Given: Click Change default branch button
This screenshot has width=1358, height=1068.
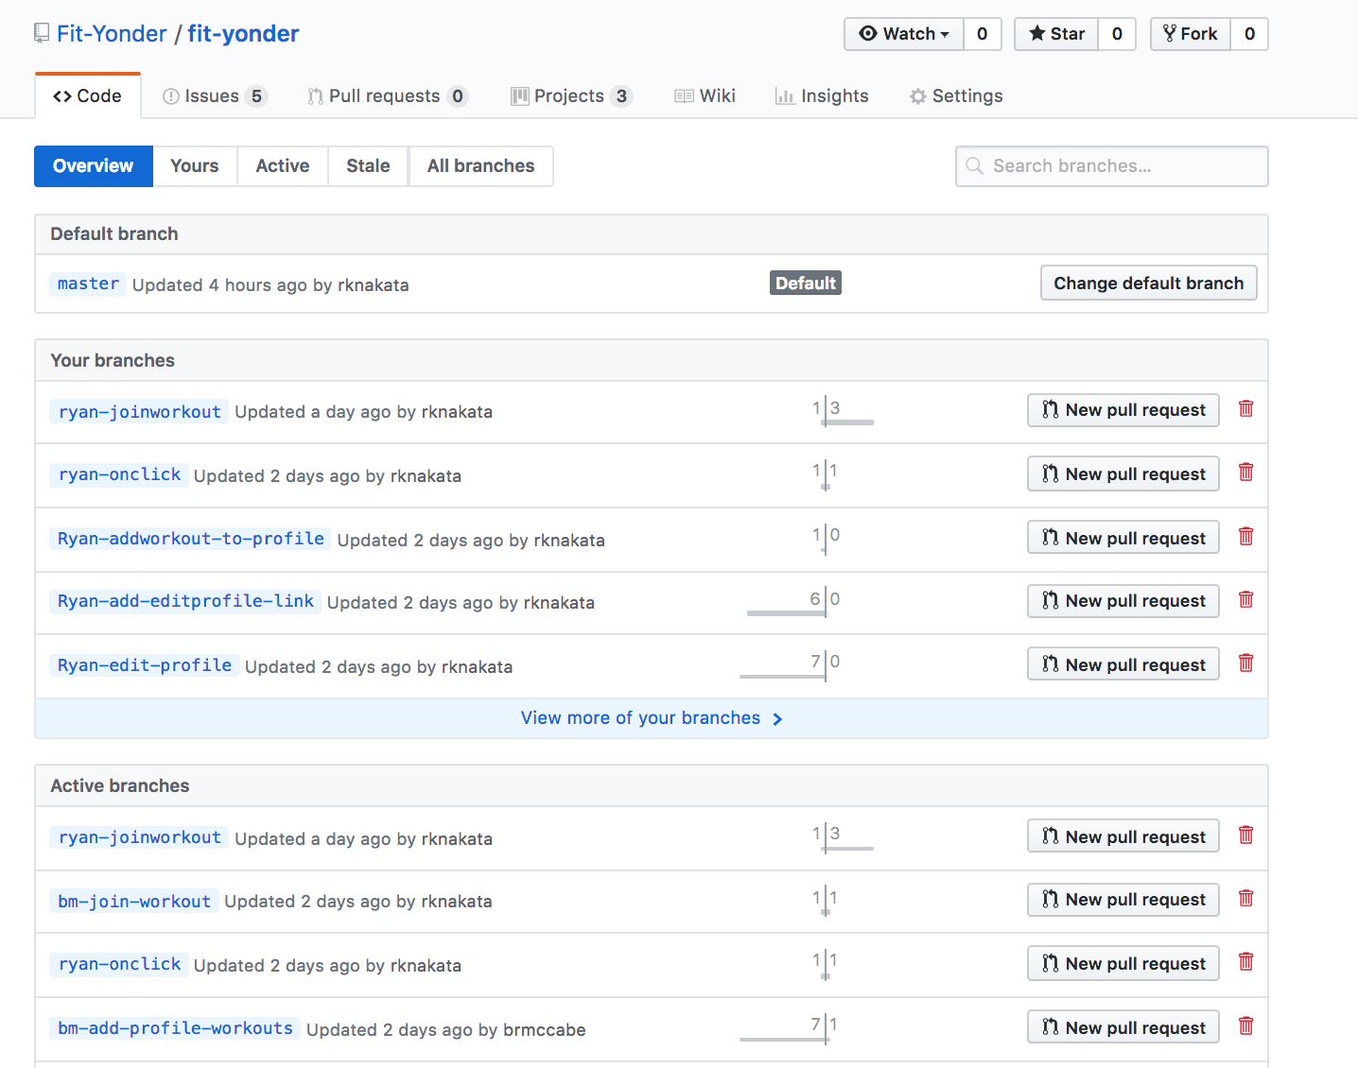Looking at the screenshot, I should point(1149,283).
